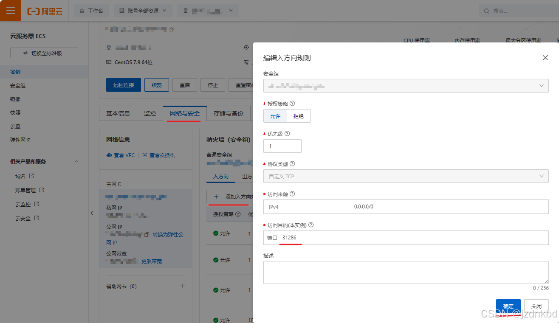Screen dimensions: 559x323
Task: Click 更改带宽 link
Action: 152,261
